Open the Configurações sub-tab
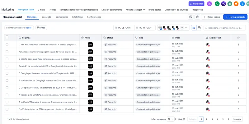Viewport: 249px width, 124px height. click(x=94, y=17)
